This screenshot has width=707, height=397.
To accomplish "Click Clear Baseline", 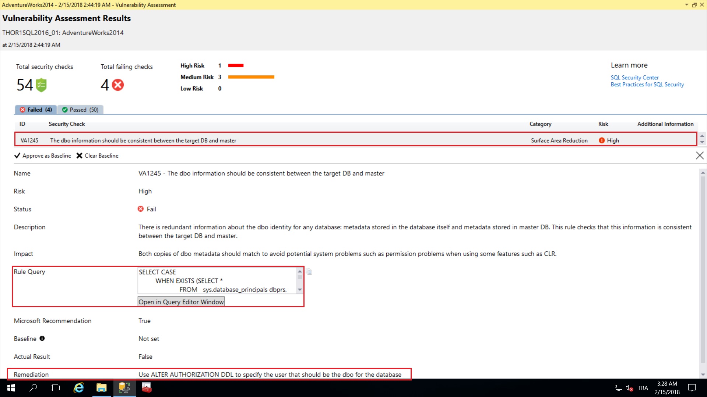I will [x=98, y=155].
